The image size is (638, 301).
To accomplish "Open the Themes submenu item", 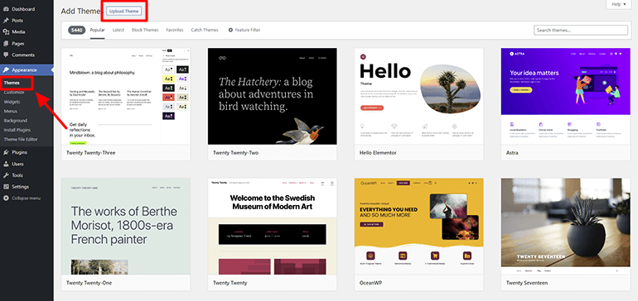I will coord(12,83).
